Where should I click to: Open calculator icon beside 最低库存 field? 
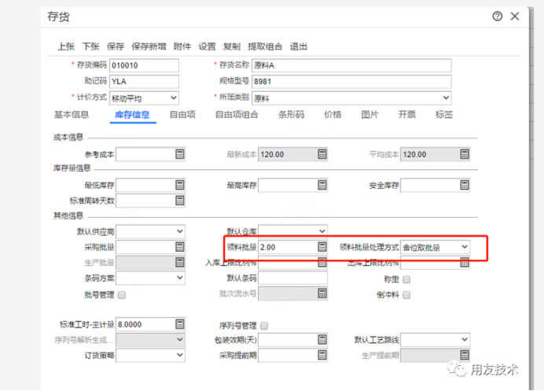[x=179, y=186]
